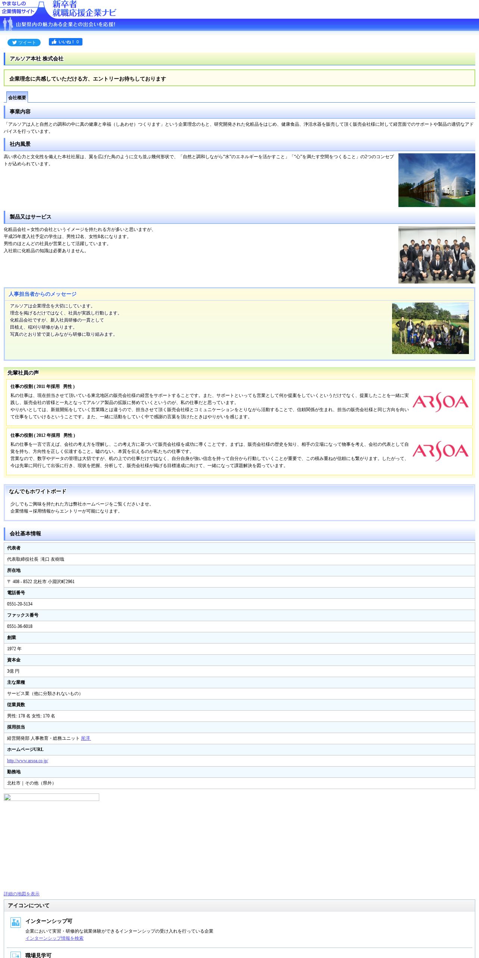Click the 人事担当者からのメッセージ heading

(43, 294)
